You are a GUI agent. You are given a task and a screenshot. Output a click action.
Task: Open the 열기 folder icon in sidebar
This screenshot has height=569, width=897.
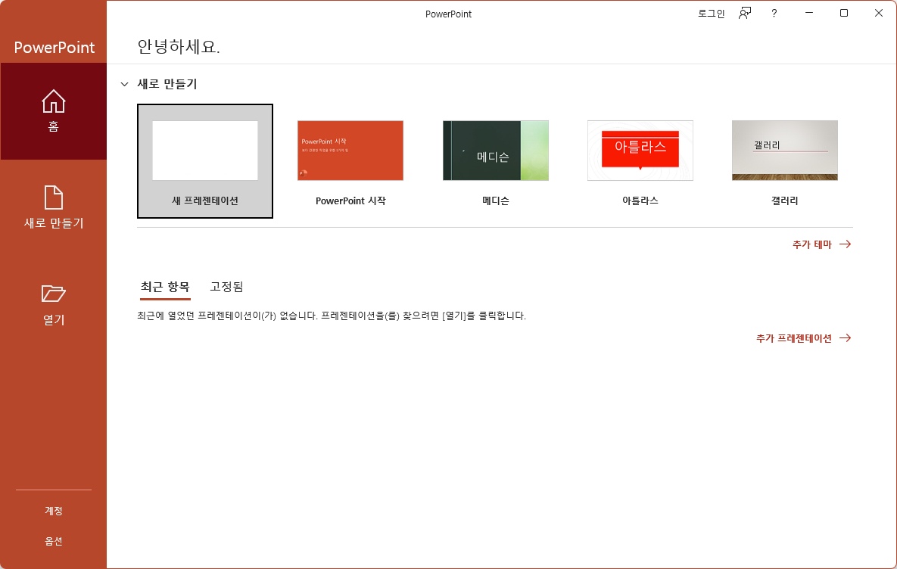pyautogui.click(x=53, y=294)
